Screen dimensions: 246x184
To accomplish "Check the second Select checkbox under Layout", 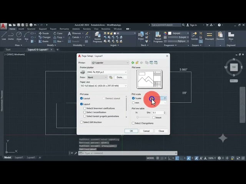I will tap(85, 112).
